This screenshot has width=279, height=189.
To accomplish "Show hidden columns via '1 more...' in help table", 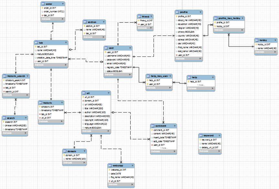I will pos(201,85).
